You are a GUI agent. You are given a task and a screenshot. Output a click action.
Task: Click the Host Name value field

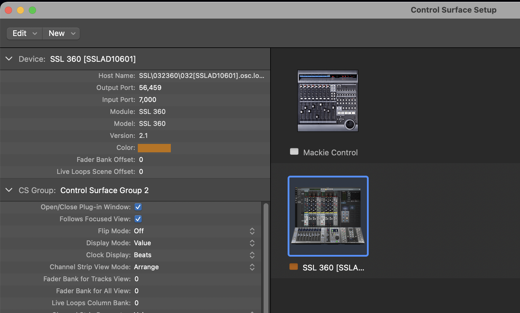click(x=202, y=76)
